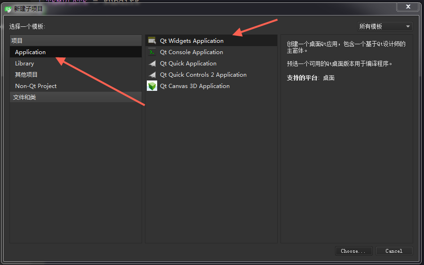Cancel the new subproject dialog
424x265 pixels.
394,251
